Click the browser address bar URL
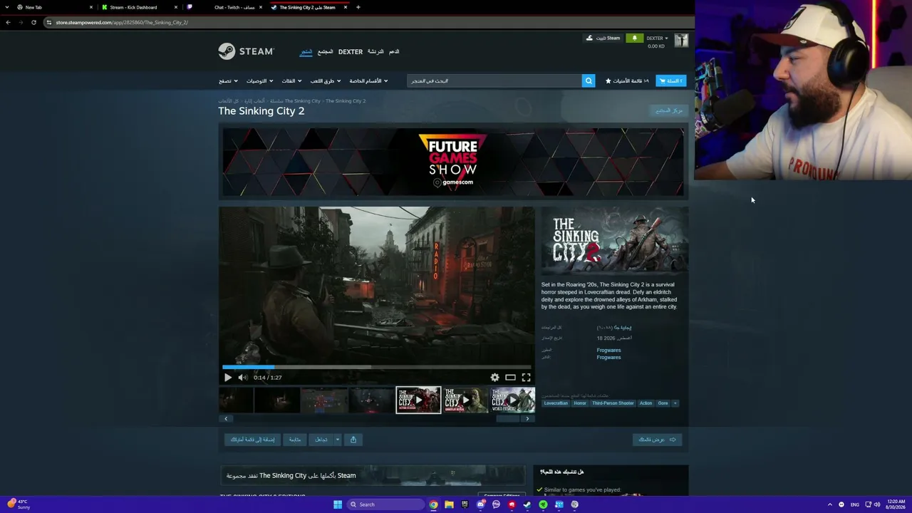 [x=122, y=22]
